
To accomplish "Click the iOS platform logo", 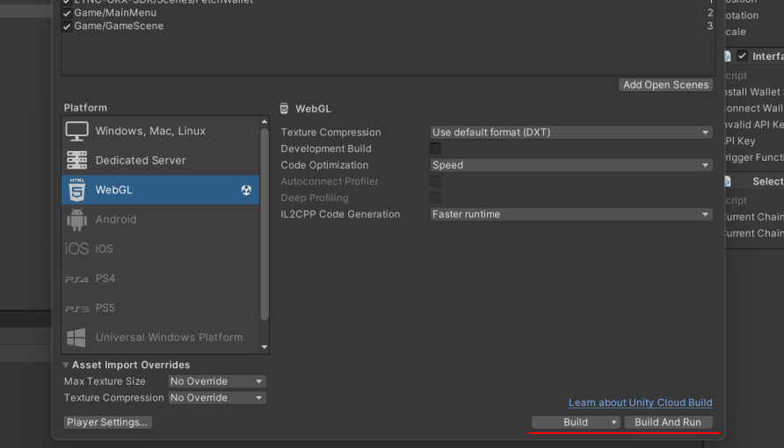I will click(76, 249).
